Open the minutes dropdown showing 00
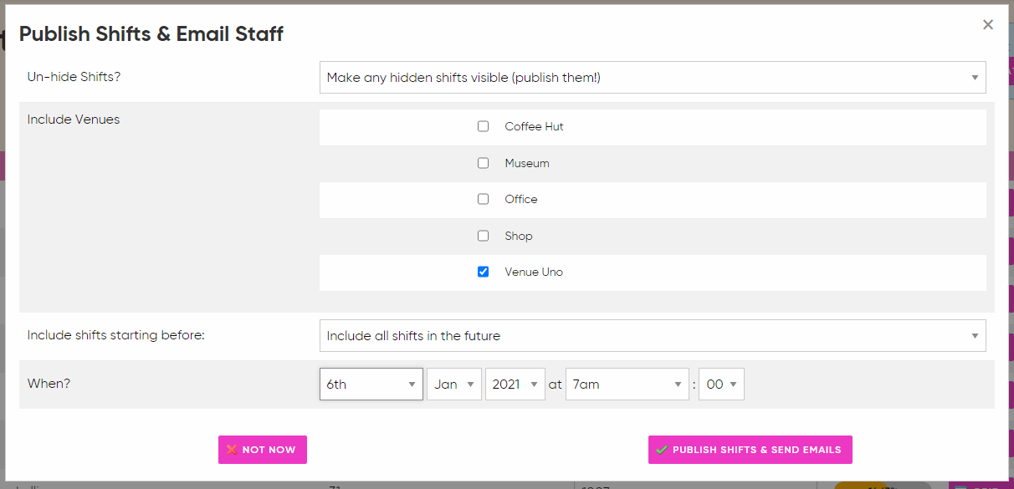This screenshot has height=489, width=1014. point(721,385)
